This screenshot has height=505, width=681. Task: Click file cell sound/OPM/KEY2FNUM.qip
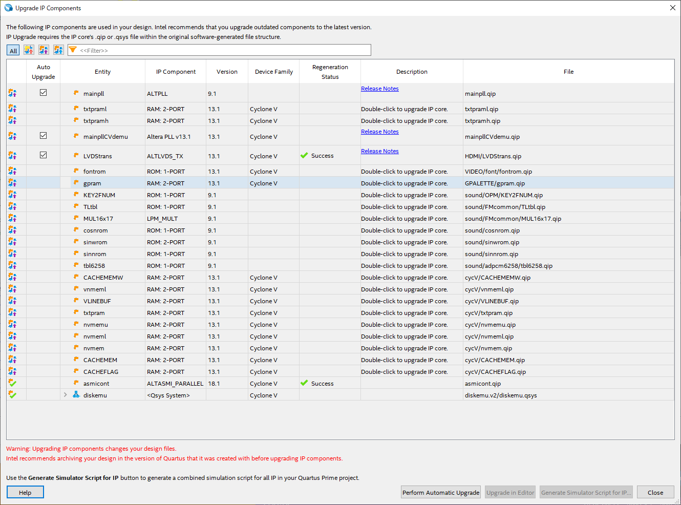tap(504, 195)
